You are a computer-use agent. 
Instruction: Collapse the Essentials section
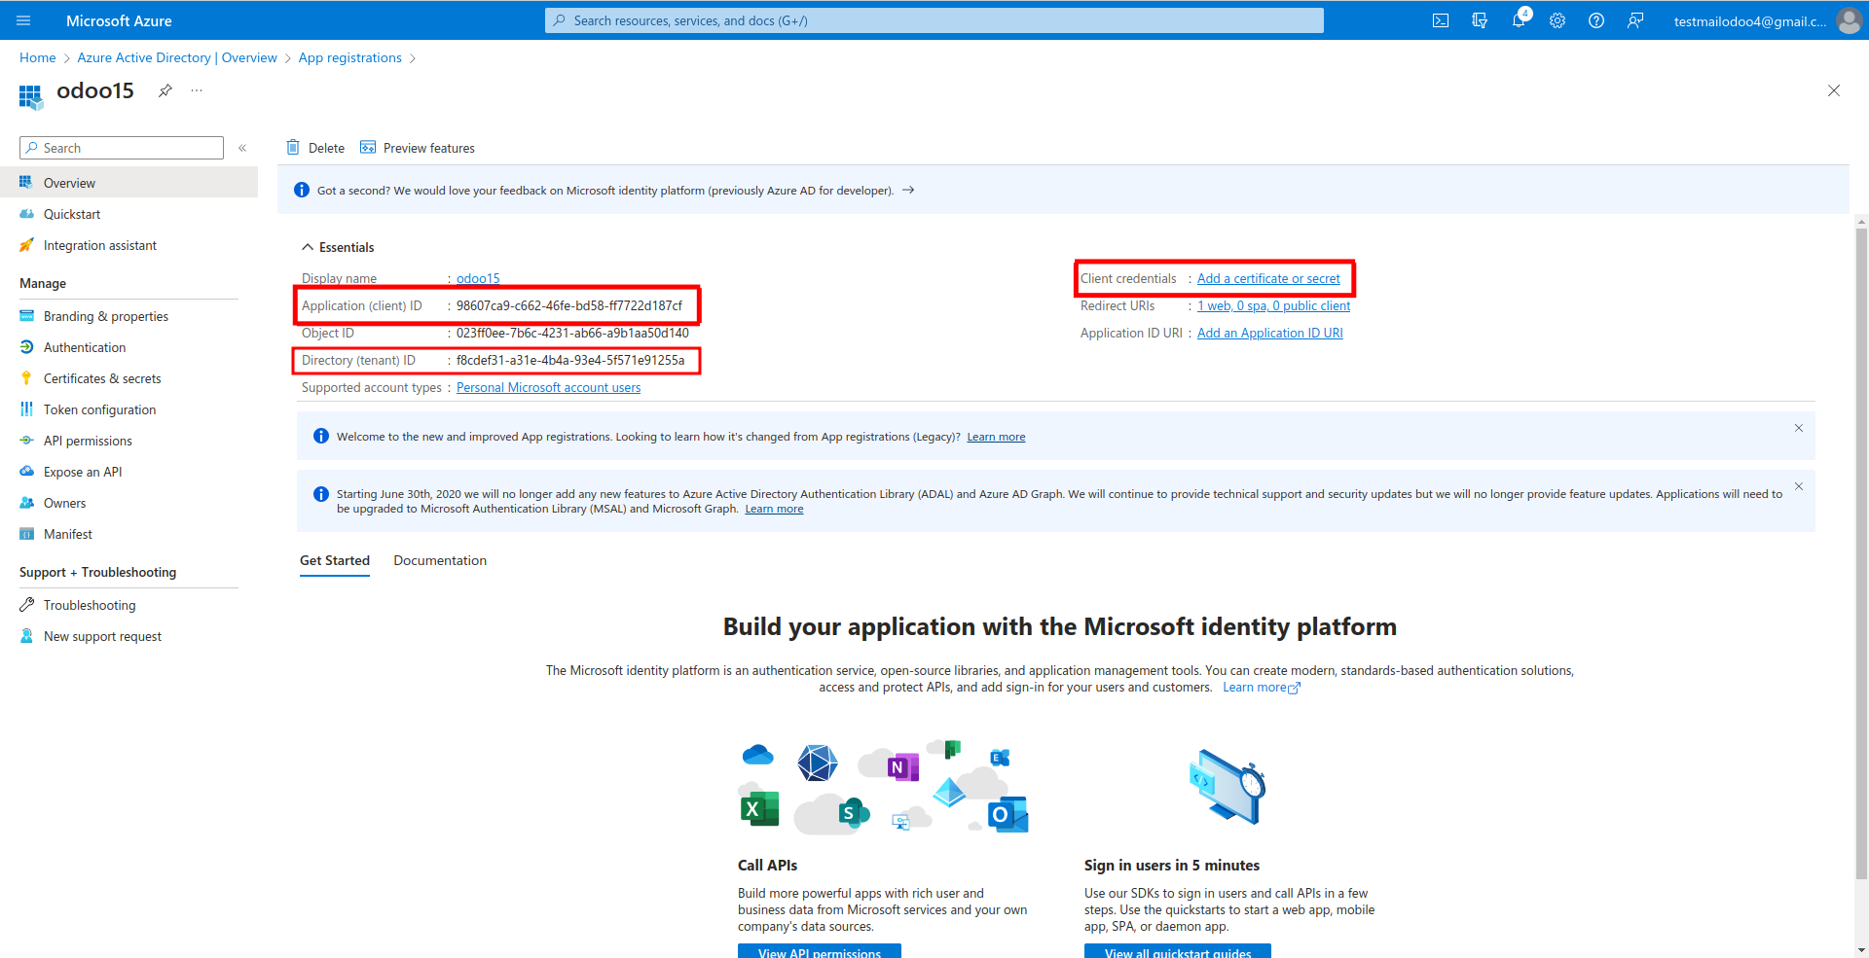[x=338, y=247]
